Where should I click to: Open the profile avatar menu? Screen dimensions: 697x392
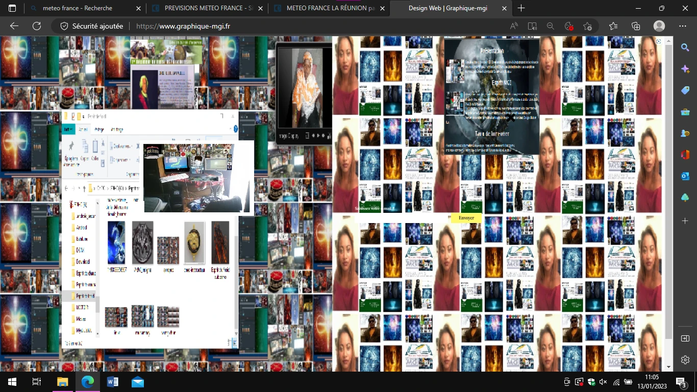pos(659,26)
